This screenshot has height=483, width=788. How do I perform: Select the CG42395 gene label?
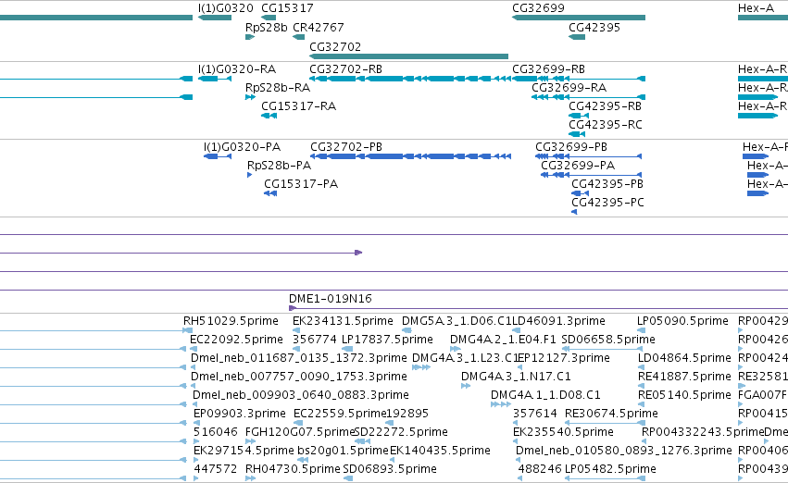coord(594,27)
